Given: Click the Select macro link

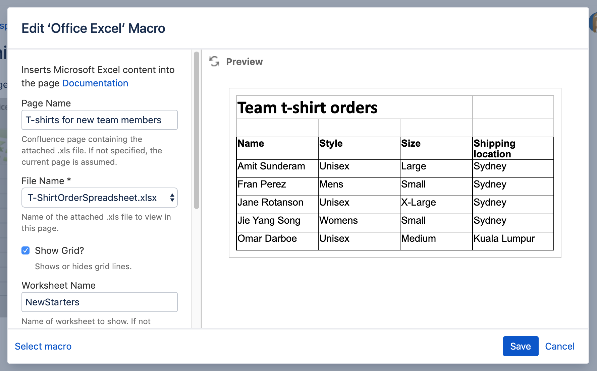Looking at the screenshot, I should (x=43, y=346).
